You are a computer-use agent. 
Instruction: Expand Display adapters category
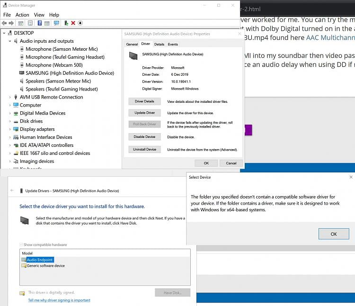click(10, 129)
